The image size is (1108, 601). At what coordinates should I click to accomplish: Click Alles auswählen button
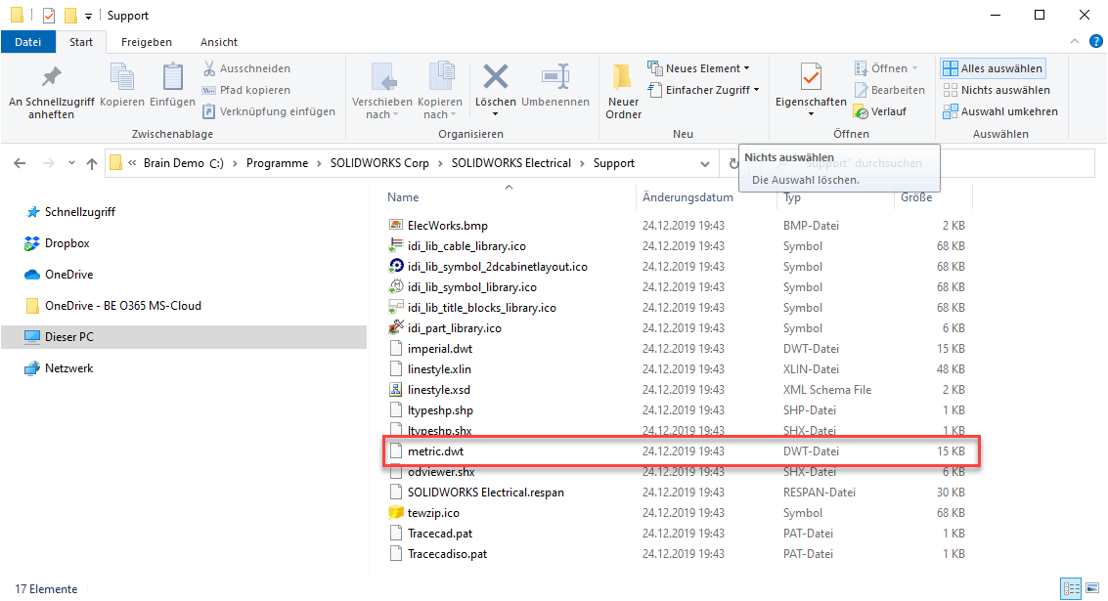pyautogui.click(x=993, y=68)
